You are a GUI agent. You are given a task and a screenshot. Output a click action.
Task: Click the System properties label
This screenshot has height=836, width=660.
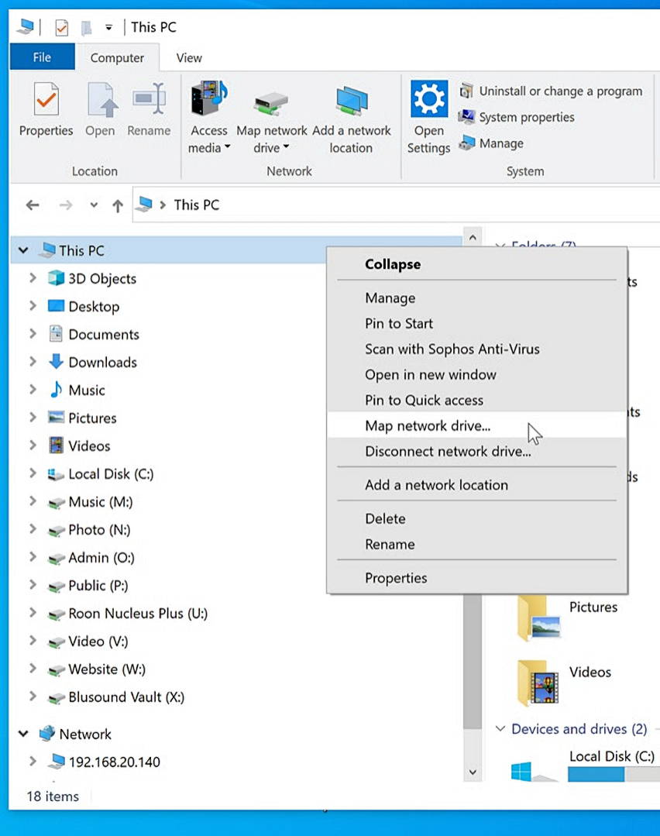click(x=527, y=117)
